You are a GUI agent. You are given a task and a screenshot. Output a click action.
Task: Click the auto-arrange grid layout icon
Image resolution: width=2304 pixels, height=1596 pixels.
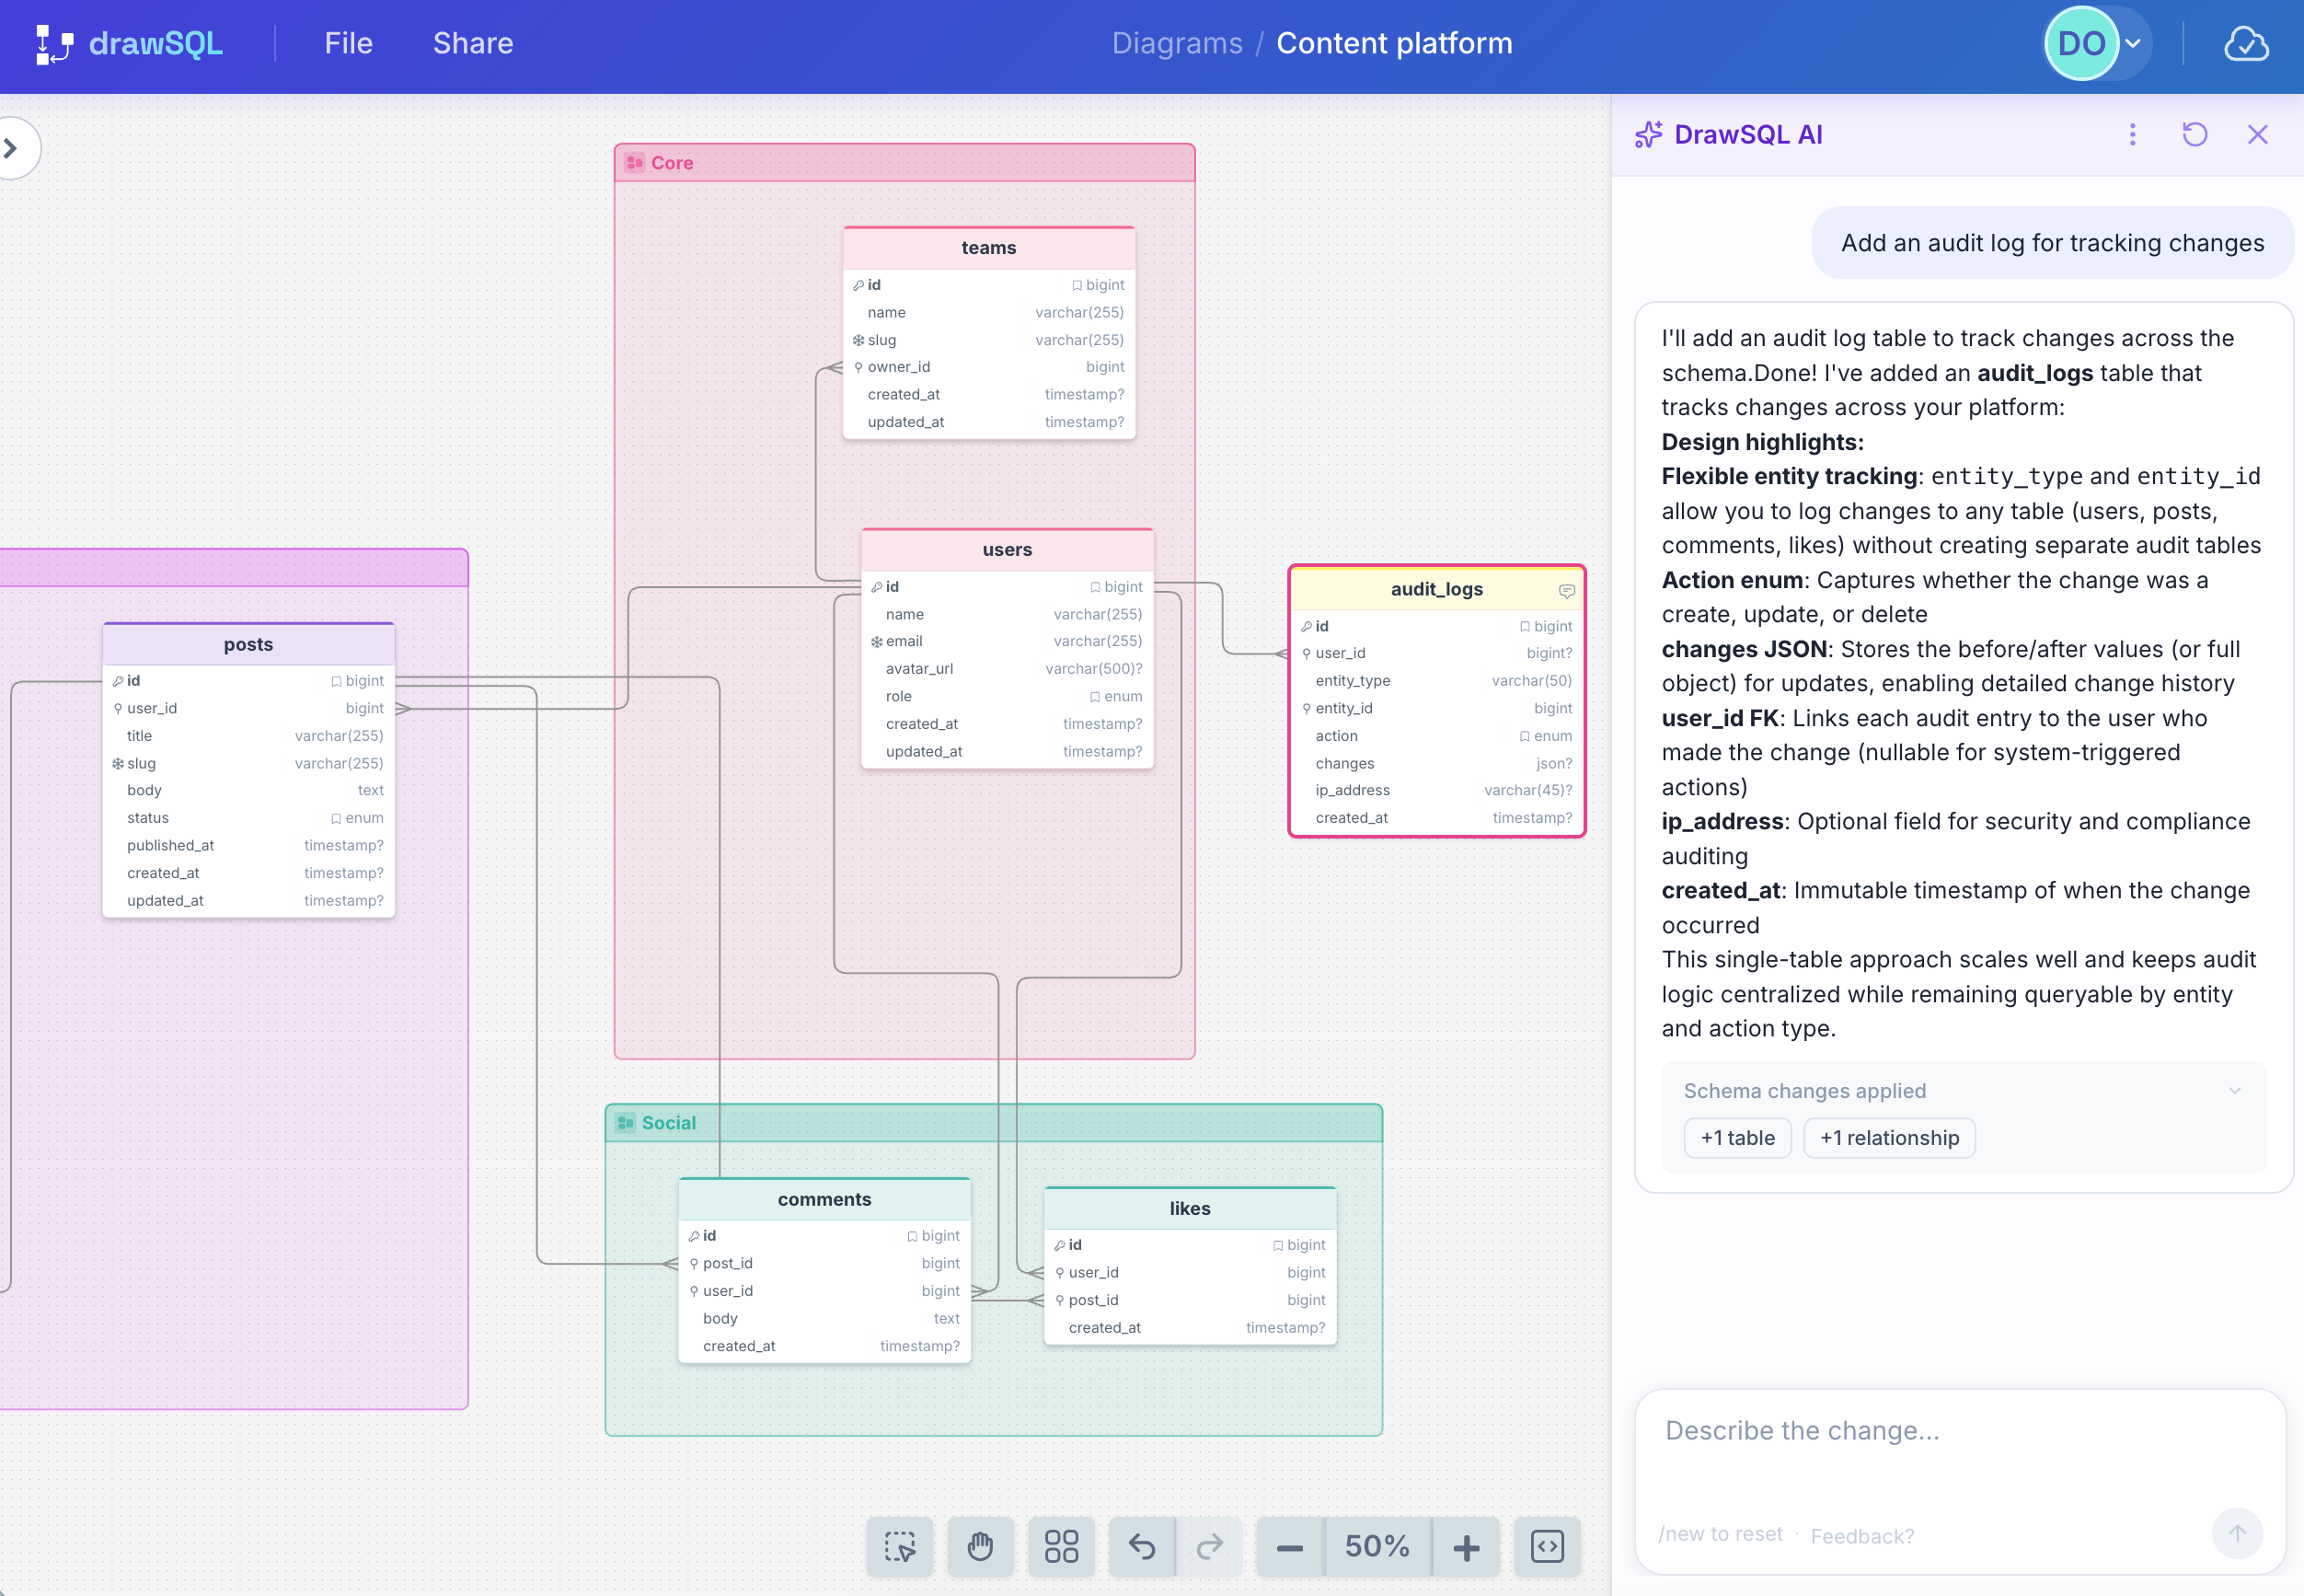coord(1061,1546)
